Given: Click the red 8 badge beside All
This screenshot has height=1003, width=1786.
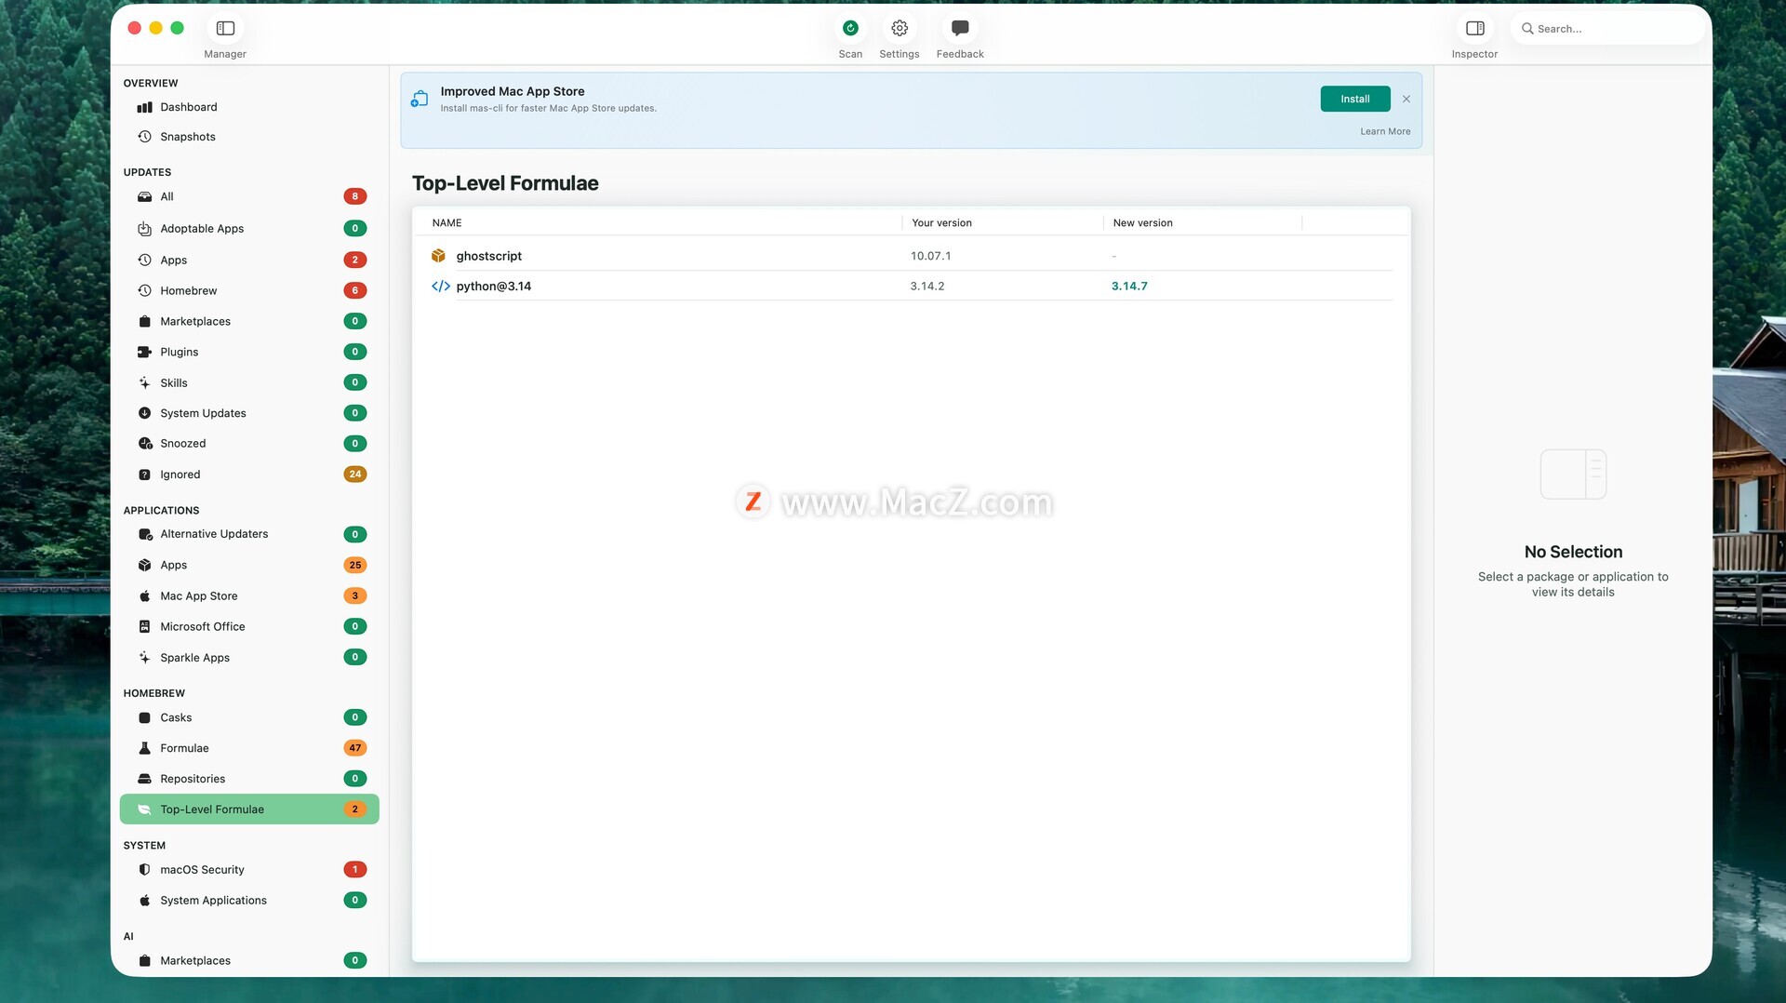Looking at the screenshot, I should 354,196.
